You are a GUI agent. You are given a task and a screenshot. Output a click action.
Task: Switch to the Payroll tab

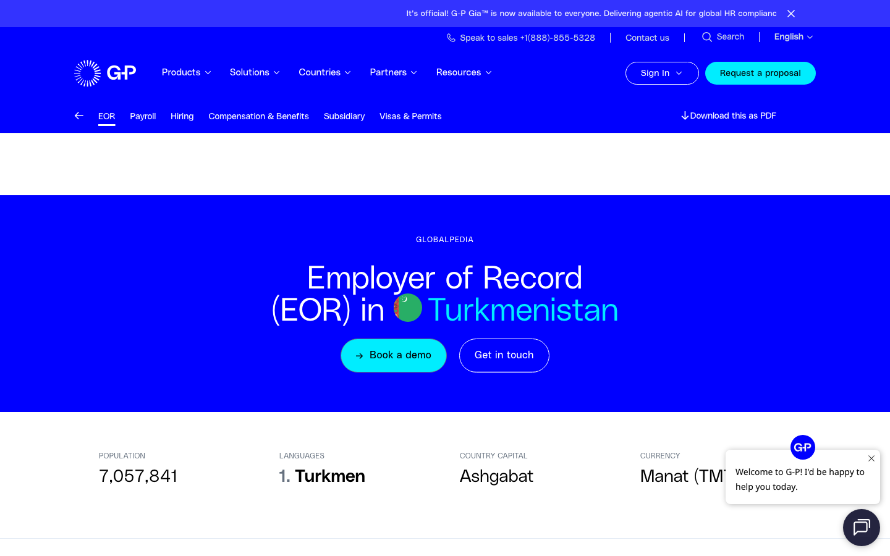coord(143,116)
